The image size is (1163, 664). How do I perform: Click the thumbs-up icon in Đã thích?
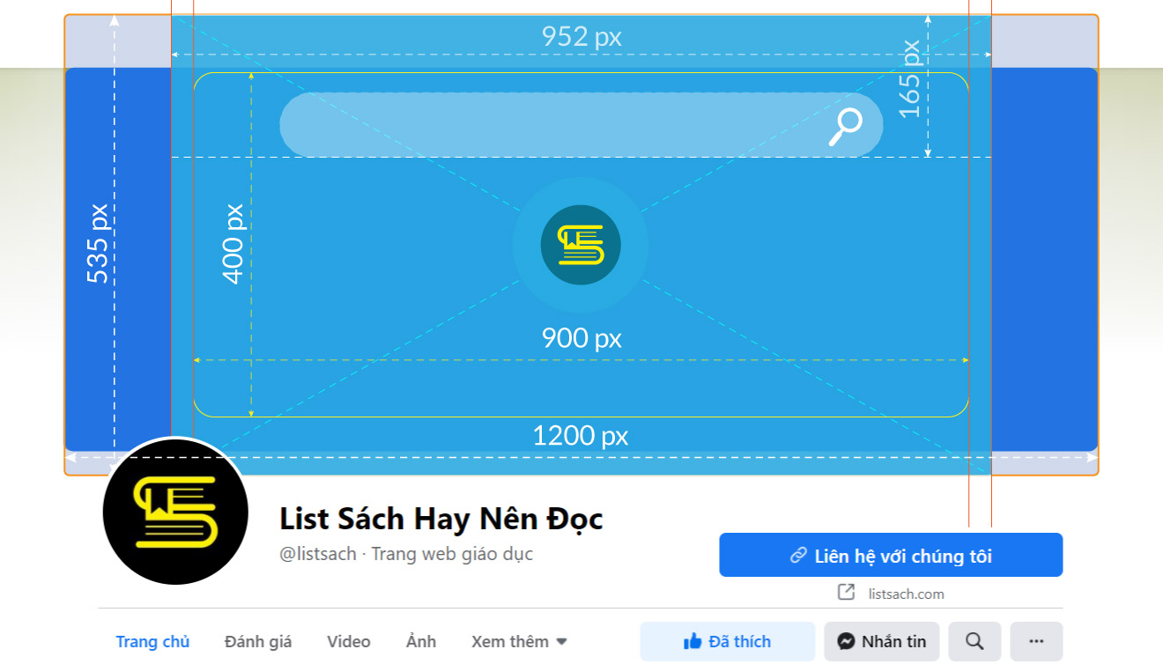click(693, 642)
